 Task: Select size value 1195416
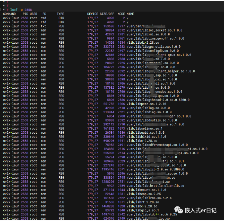pos(108,169)
